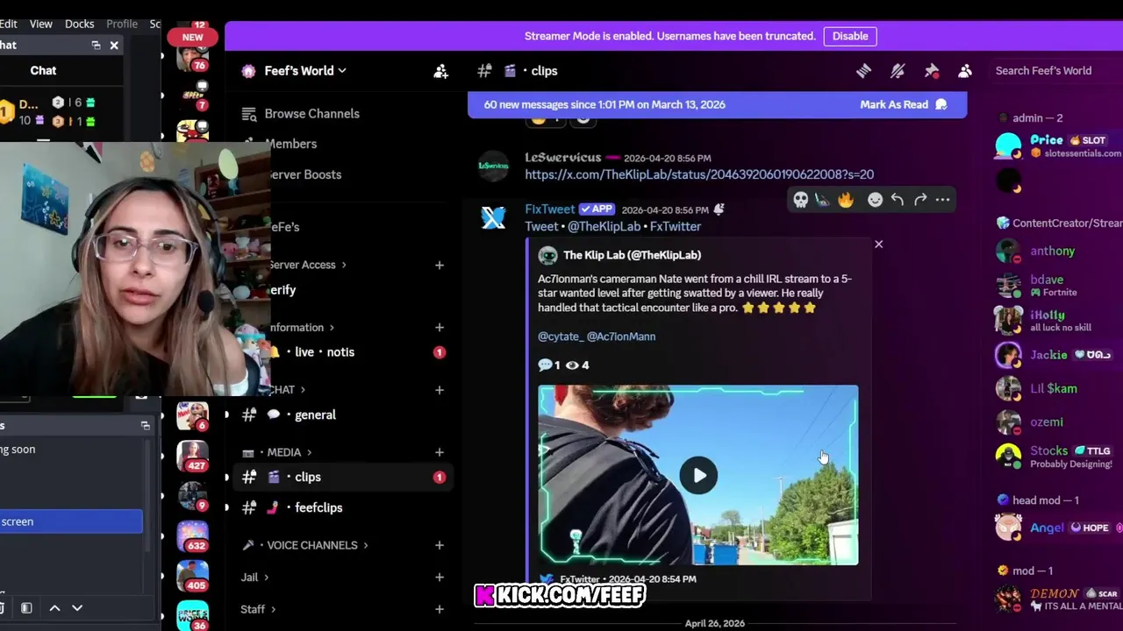Click the invite people icon beside Feef's World
This screenshot has width=1123, height=631.
pyautogui.click(x=440, y=71)
